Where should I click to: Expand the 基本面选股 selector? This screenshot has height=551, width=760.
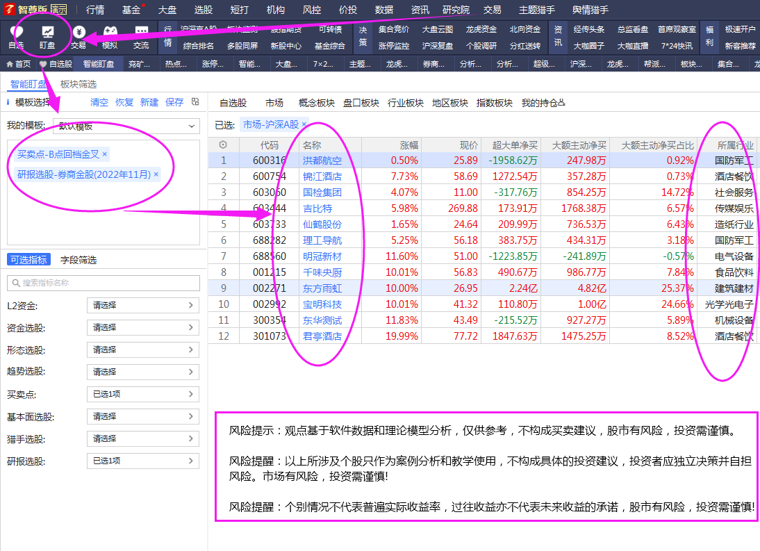coord(143,417)
